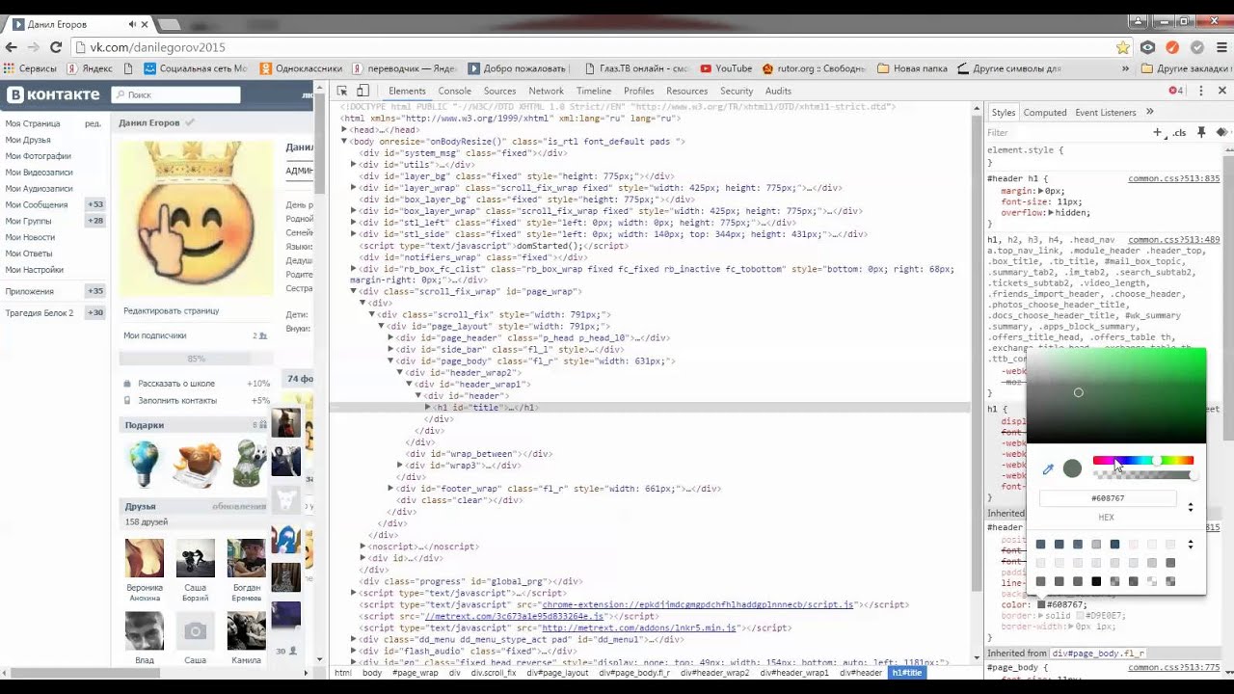Click inside the color saturation spectrum

(1116, 396)
